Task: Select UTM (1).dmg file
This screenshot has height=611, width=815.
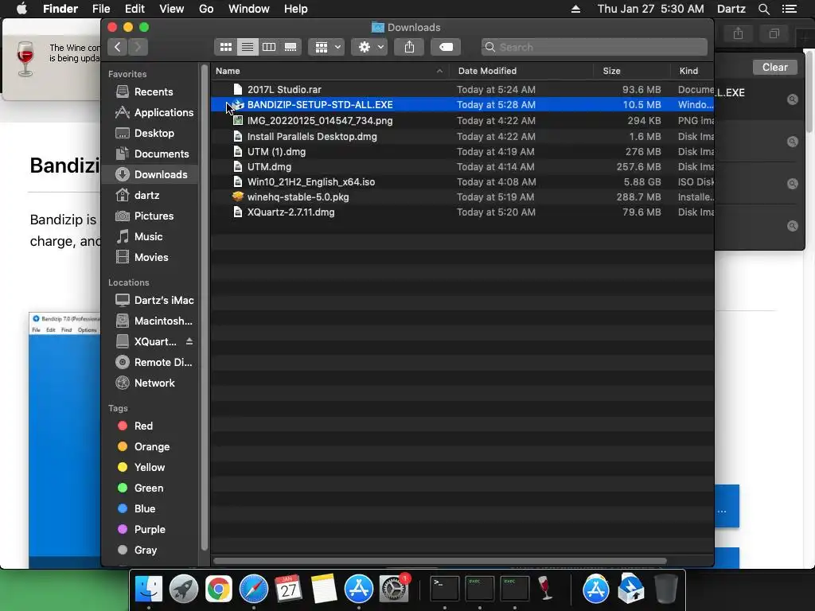Action: coord(462,152)
